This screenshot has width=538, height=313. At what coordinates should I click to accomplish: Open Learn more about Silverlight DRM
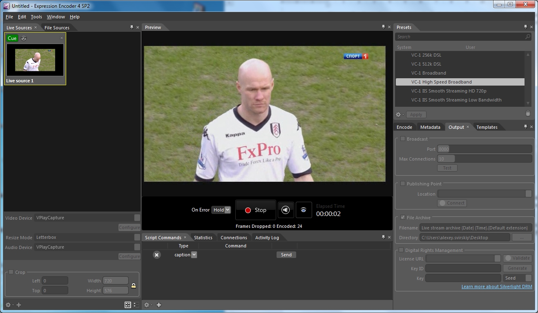497,287
